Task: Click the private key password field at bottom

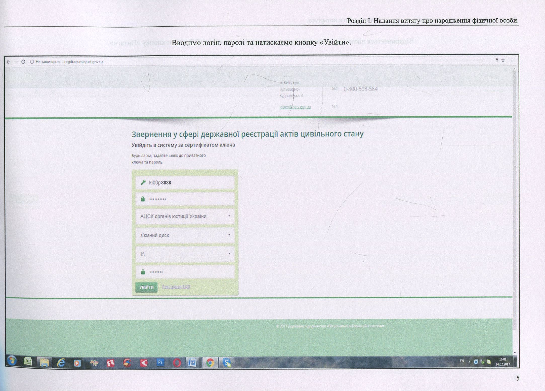Action: (185, 272)
